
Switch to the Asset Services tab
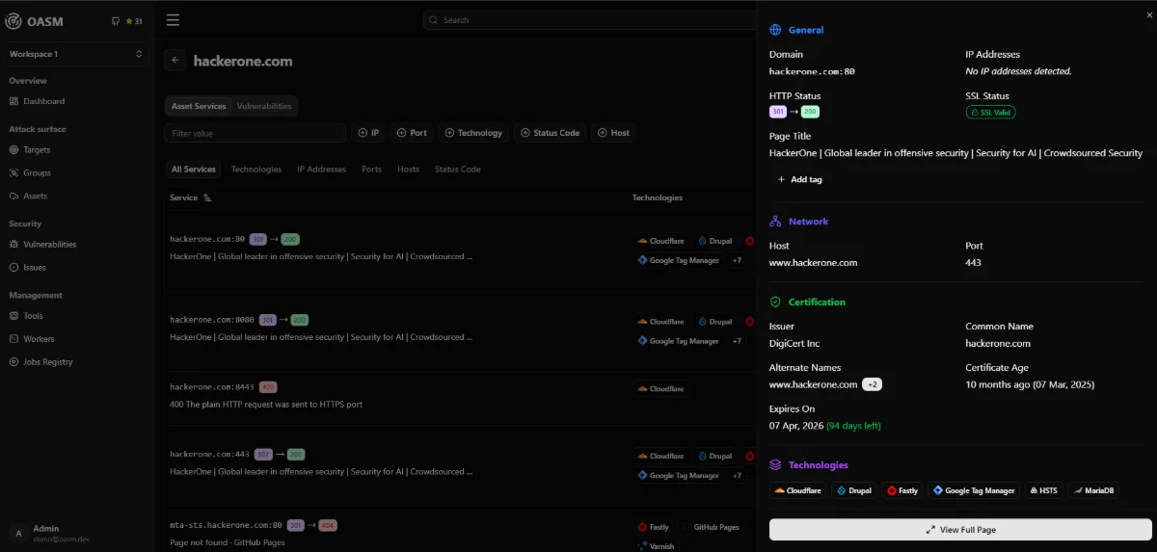coord(198,106)
